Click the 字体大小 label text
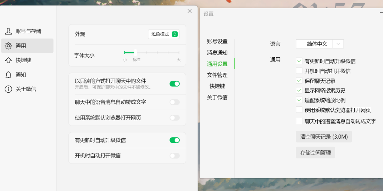This screenshot has height=191, width=383. (x=84, y=55)
